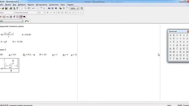Insert lowercase pi from Greek palette
This screenshot has height=106, width=189.
click(180, 42)
